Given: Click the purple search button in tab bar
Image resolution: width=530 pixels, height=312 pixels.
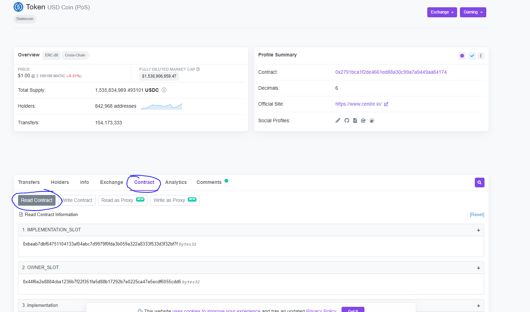Looking at the screenshot, I should (x=480, y=182).
